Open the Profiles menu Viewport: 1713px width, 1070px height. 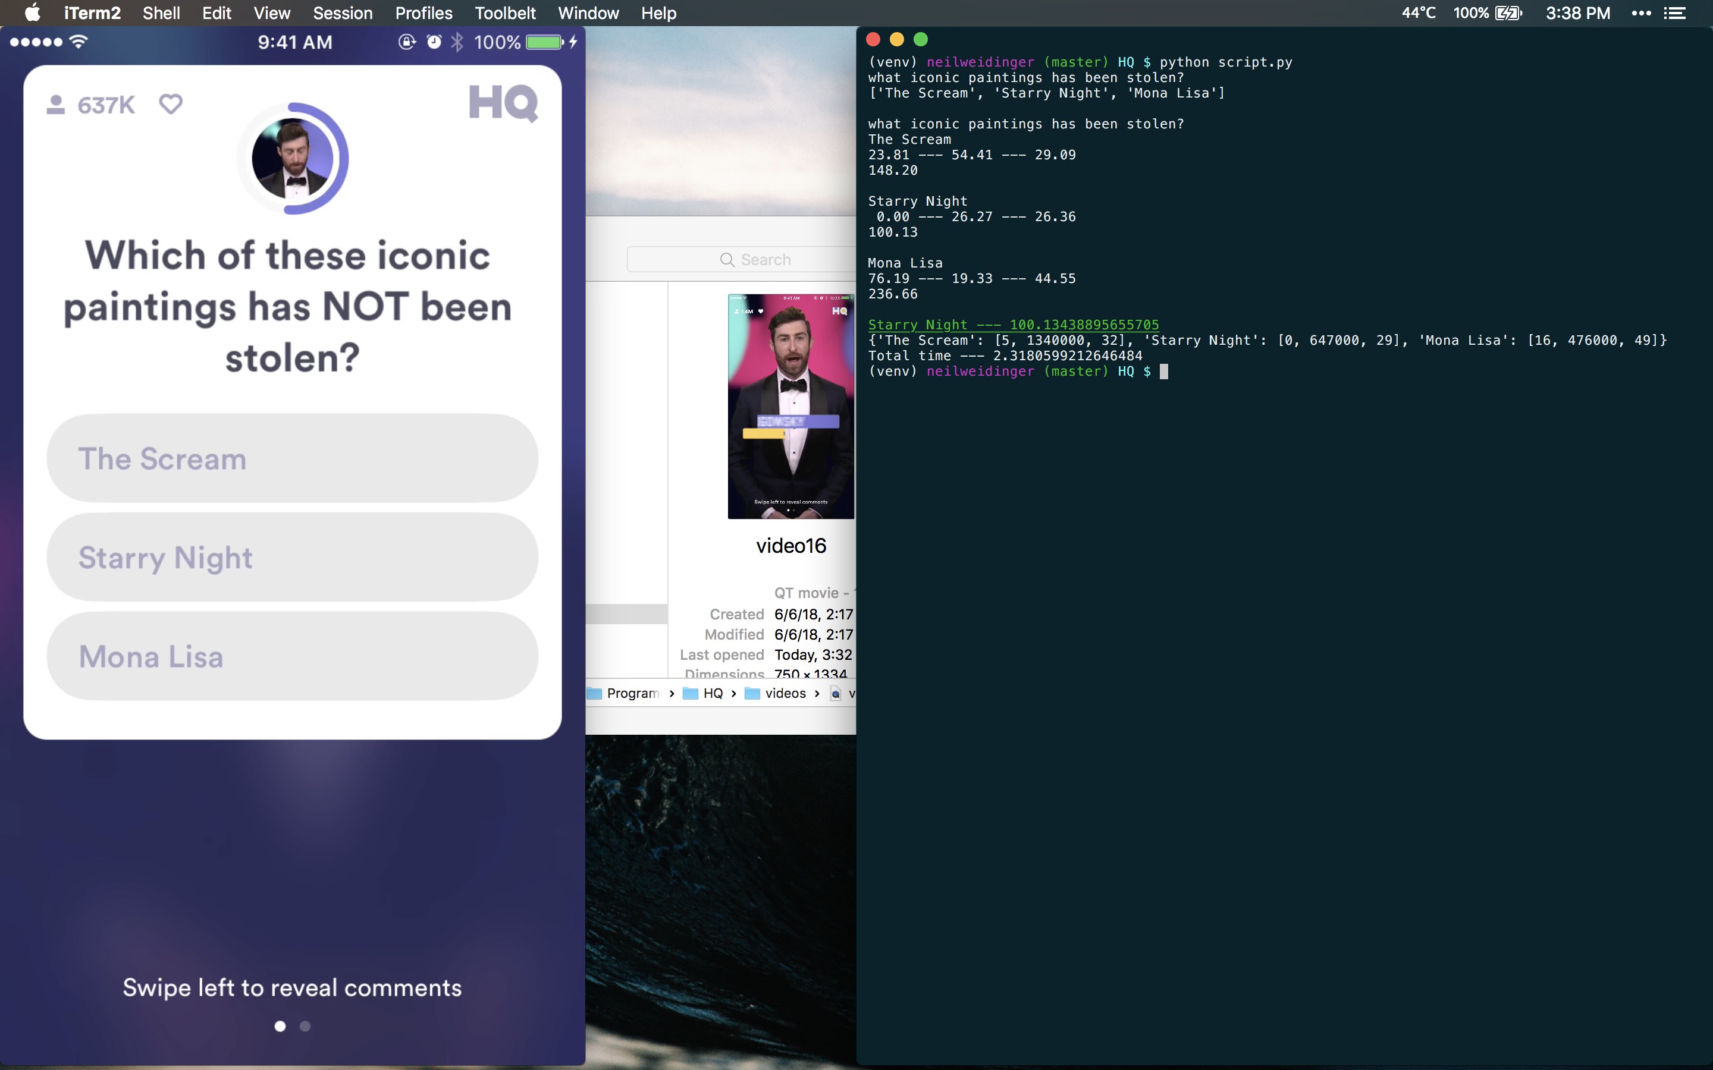point(423,12)
